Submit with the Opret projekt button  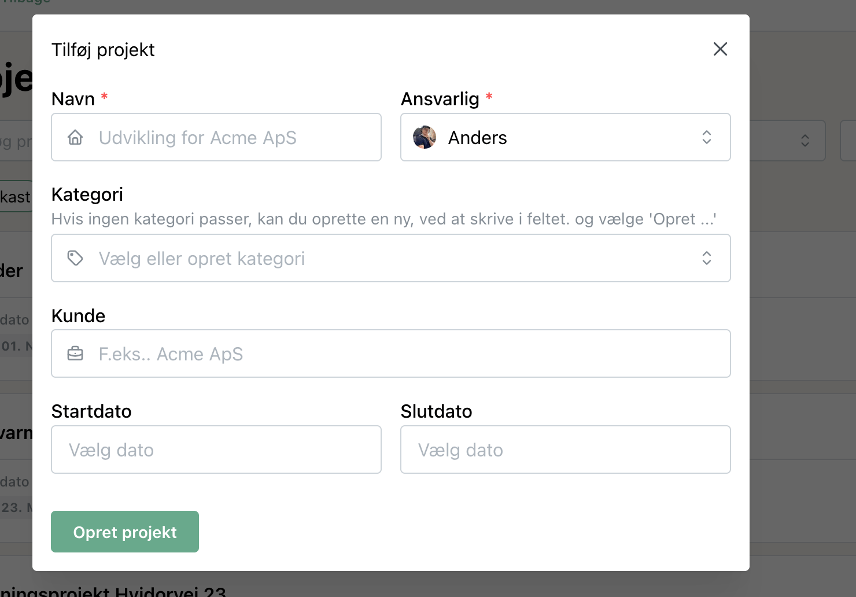[x=125, y=532]
